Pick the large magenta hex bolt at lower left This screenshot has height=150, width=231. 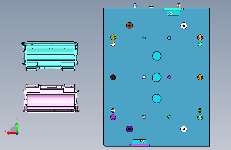pyautogui.click(x=113, y=117)
